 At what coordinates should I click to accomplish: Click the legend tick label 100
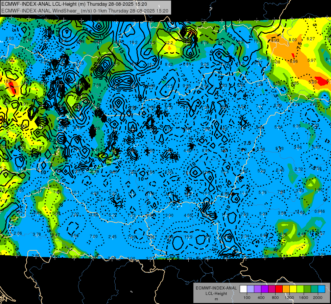coord(247,298)
